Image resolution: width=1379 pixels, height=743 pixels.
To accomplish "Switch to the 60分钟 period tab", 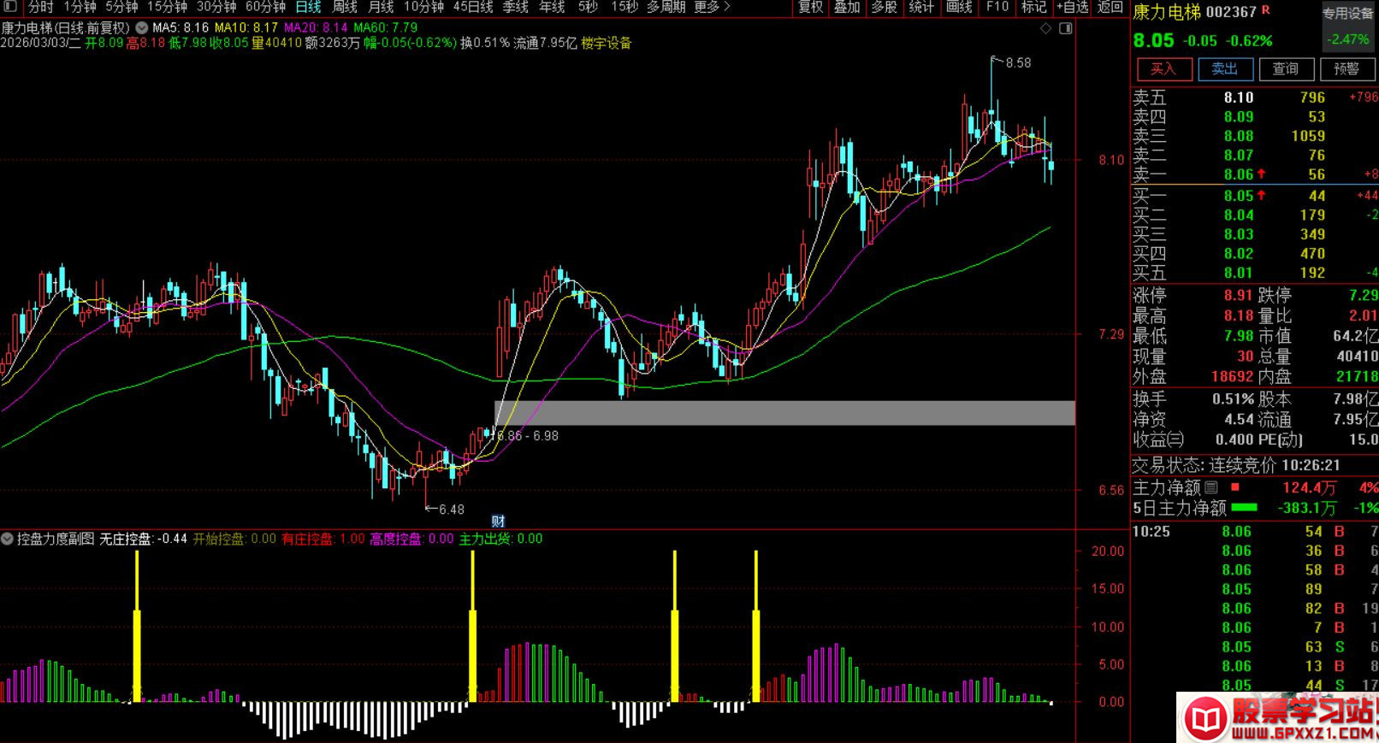I will [265, 7].
